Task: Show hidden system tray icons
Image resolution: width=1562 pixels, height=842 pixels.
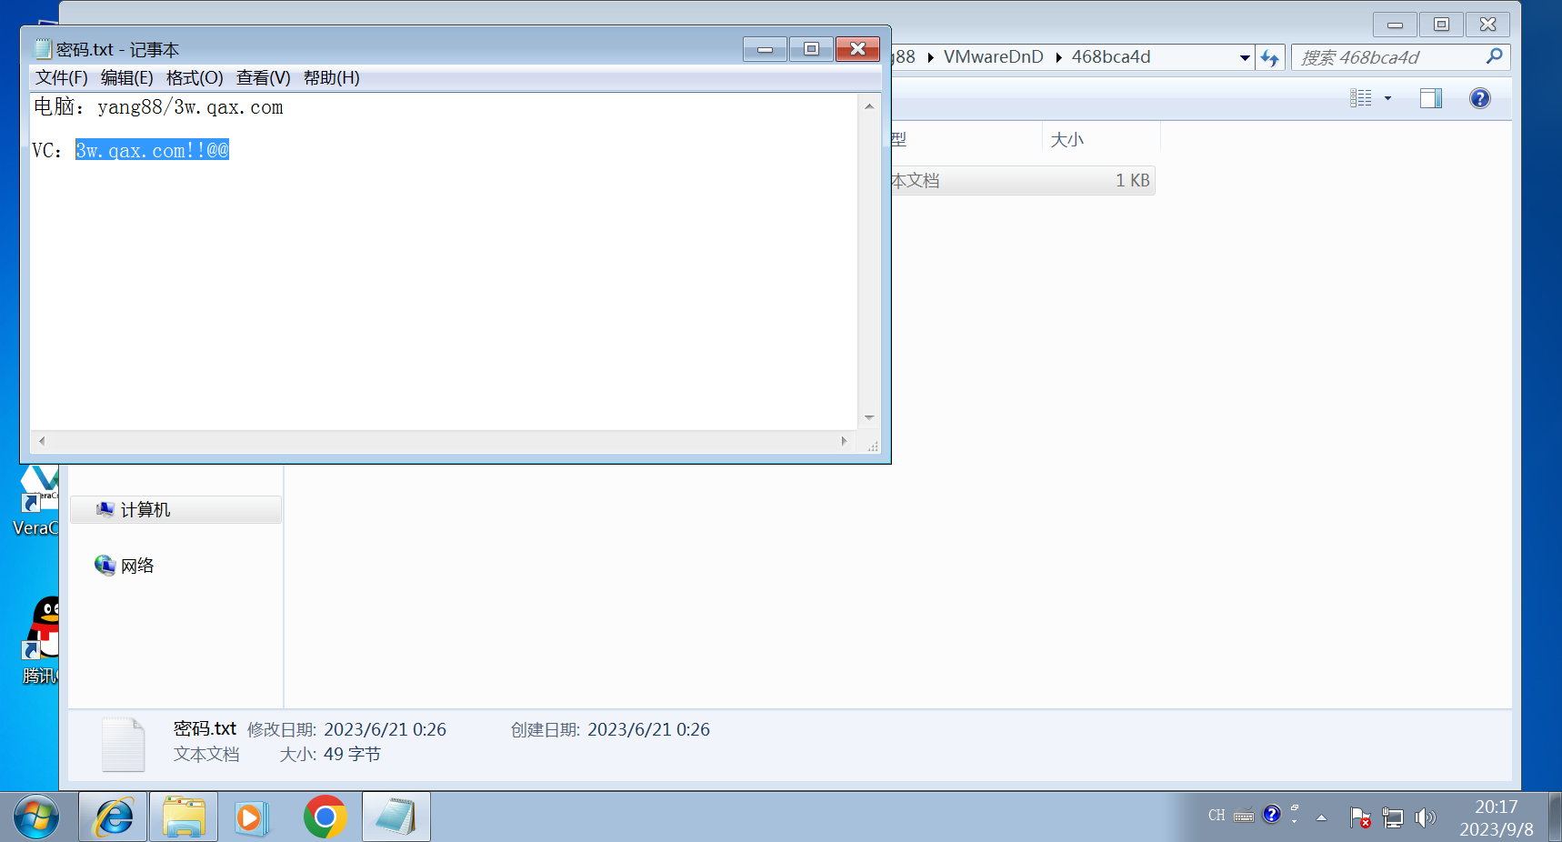Action: [1321, 817]
